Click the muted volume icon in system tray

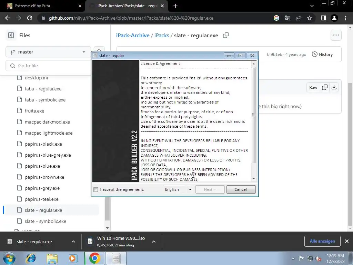pos(318,258)
